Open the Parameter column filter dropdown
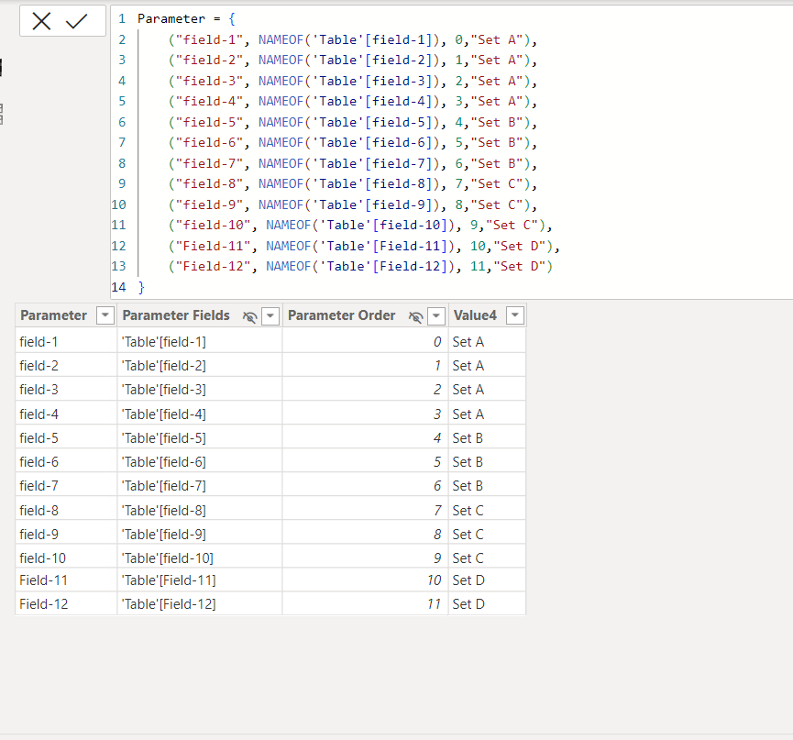The height and width of the screenshot is (740, 793). (x=105, y=315)
